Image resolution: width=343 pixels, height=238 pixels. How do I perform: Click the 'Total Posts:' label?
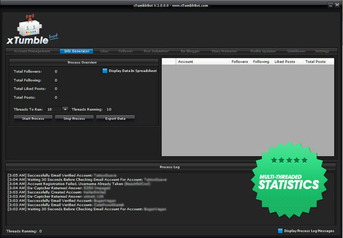[25, 97]
